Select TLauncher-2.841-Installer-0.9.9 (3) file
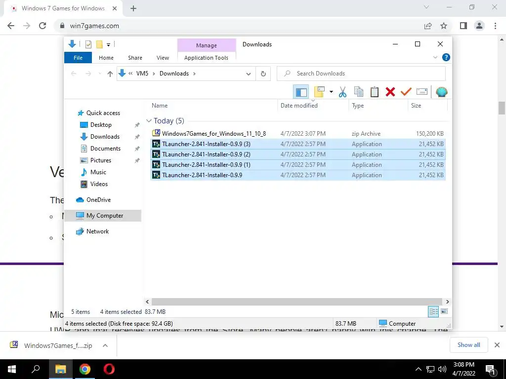The image size is (506, 379). tap(298, 144)
